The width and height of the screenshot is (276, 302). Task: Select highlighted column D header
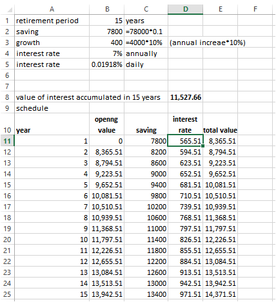pos(185,9)
